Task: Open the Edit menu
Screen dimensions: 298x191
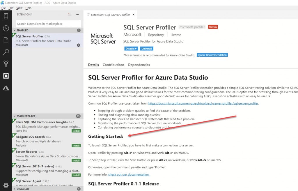Action: coord(11,8)
